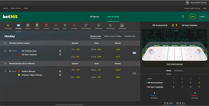Bet Over 4.5 at -264
Viewport: 209px width, 106px height.
pos(96,49)
